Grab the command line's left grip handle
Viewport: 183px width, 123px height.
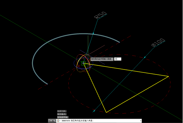pos(49,121)
